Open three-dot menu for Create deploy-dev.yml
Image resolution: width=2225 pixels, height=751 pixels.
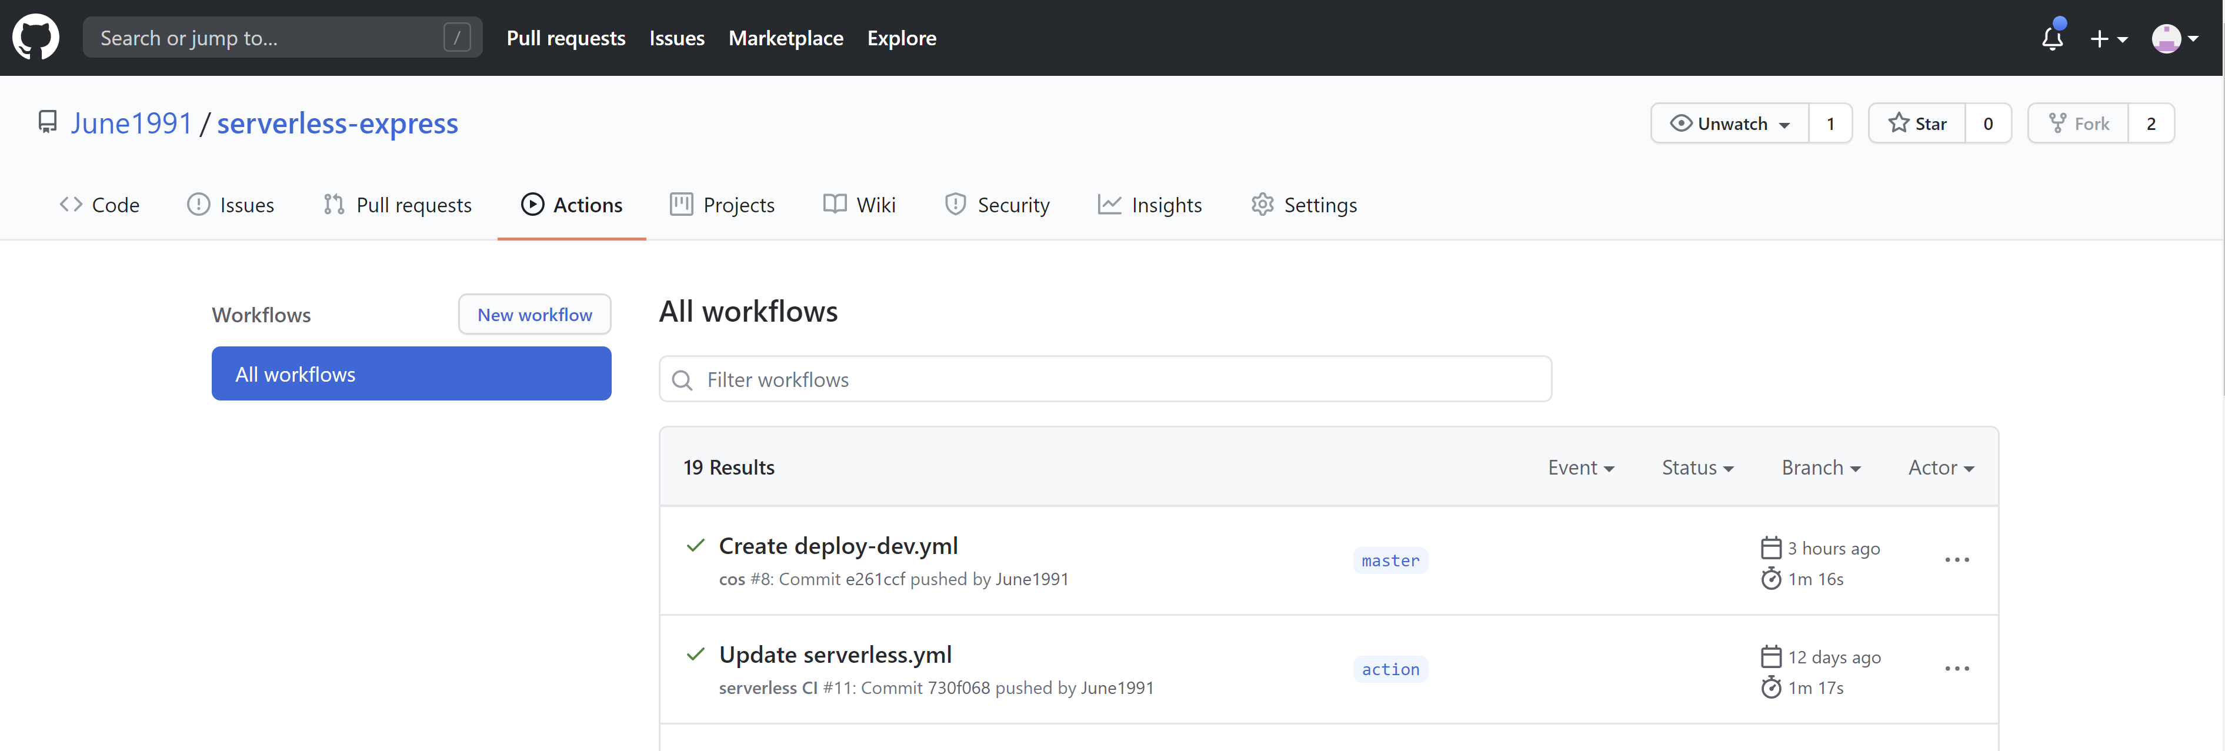1956,559
